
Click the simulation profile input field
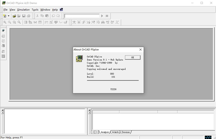click(x=82, y=16)
